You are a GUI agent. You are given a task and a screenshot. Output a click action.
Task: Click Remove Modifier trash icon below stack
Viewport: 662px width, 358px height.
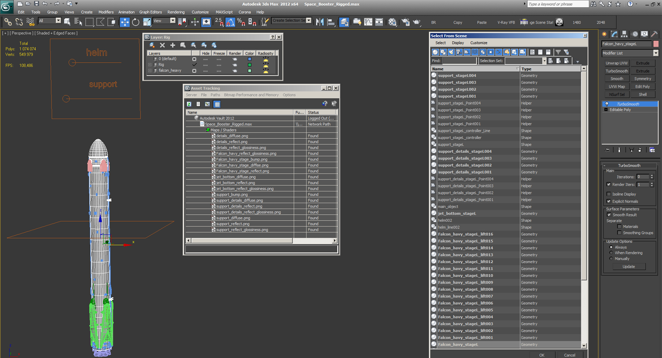[640, 150]
